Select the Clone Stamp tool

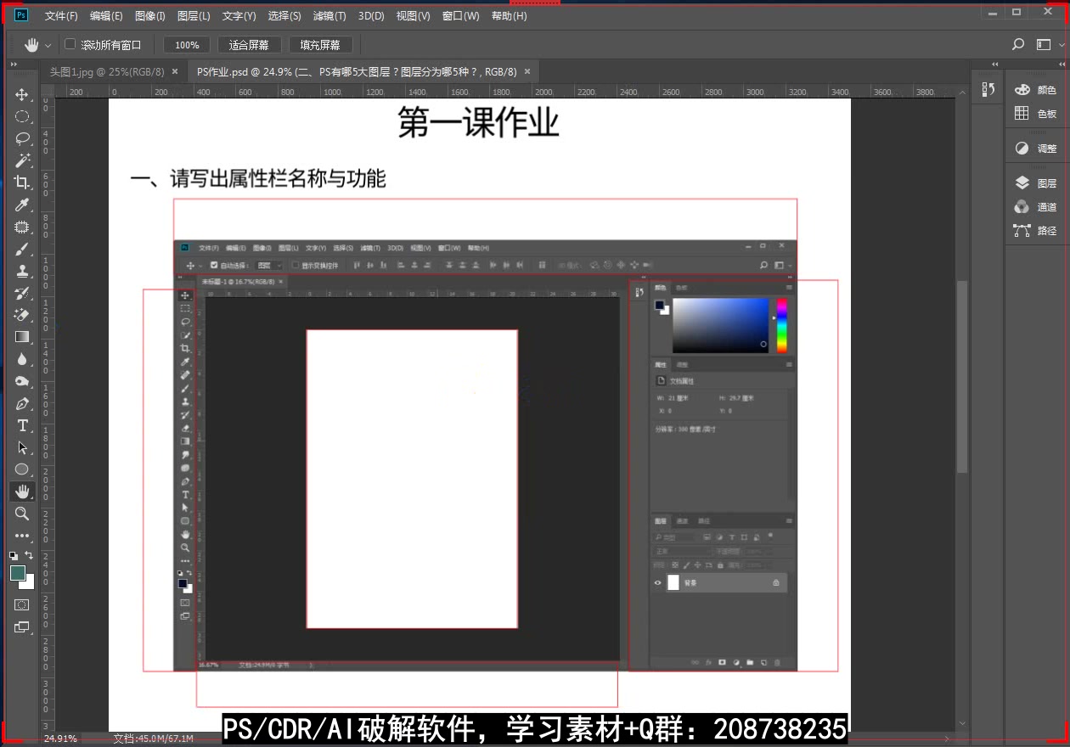tap(22, 271)
